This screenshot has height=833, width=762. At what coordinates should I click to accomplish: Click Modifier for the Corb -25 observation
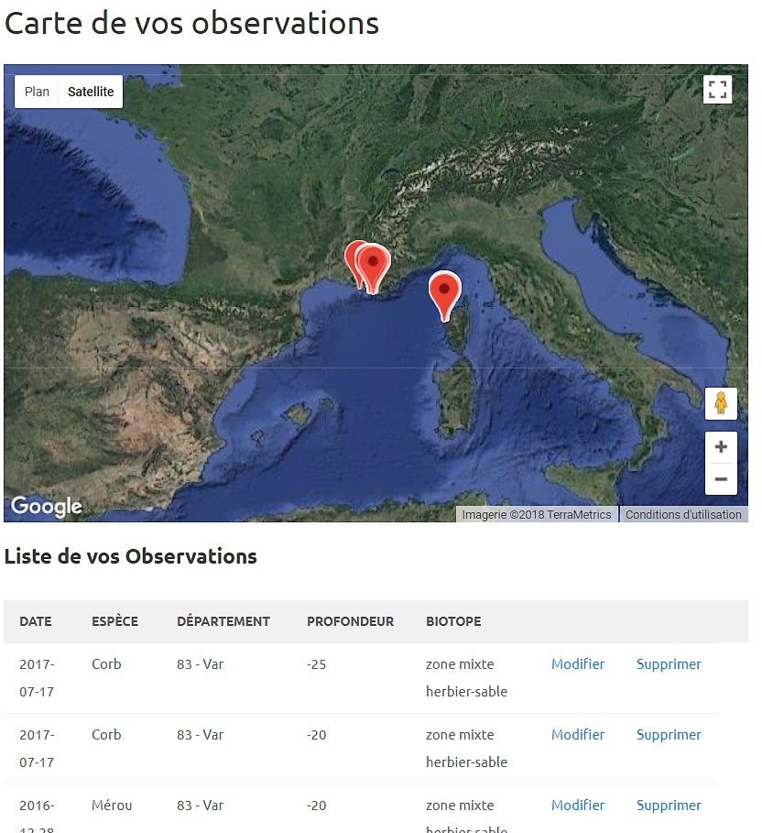[578, 664]
